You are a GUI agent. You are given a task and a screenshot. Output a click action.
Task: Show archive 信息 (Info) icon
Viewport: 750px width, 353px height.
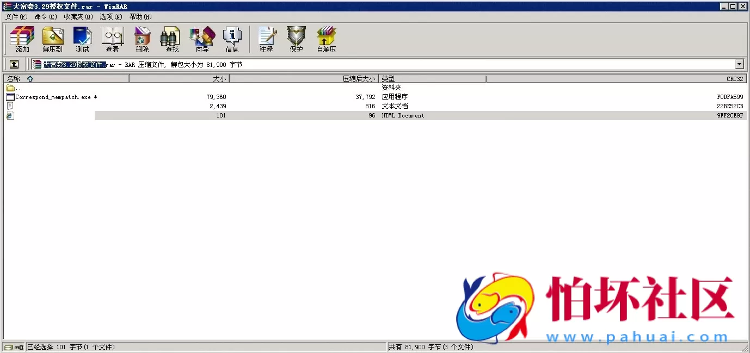pyautogui.click(x=232, y=39)
